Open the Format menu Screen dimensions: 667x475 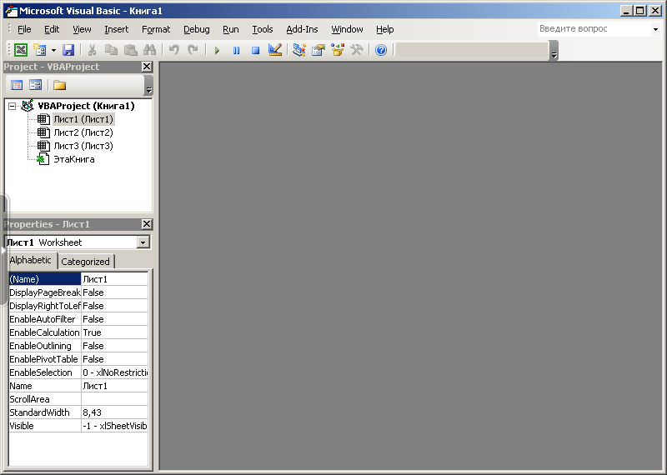tap(156, 29)
